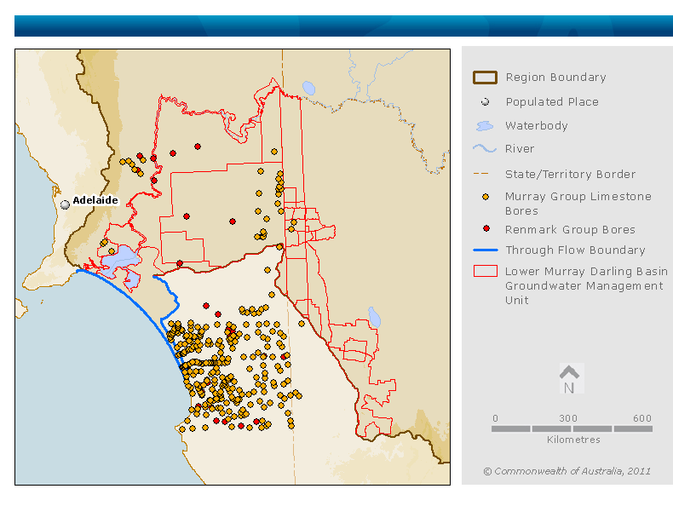Click the red Groundwater Management Unit rectangle symbol

tap(486, 271)
